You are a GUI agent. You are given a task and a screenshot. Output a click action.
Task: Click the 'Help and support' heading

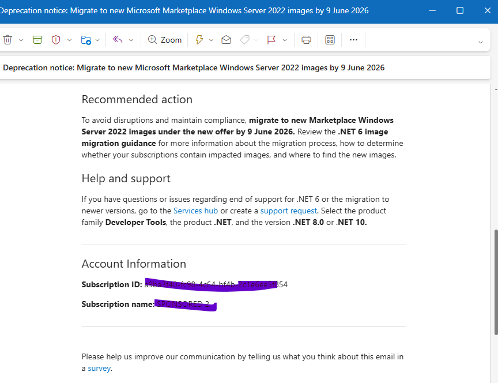(x=126, y=179)
